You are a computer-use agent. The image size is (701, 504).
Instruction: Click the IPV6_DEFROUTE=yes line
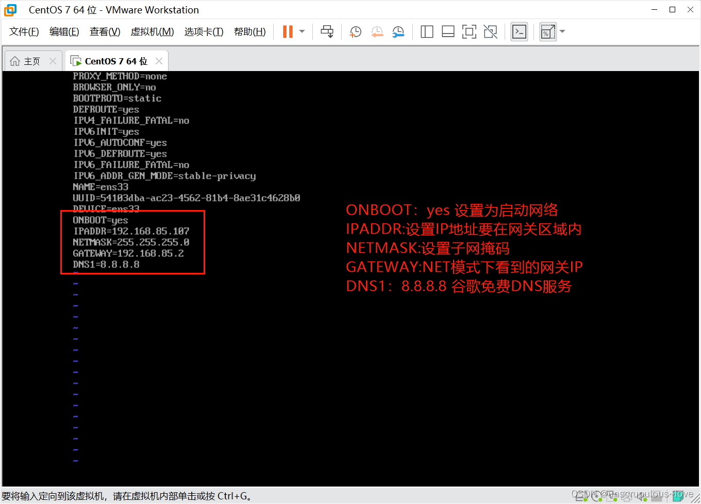click(120, 154)
